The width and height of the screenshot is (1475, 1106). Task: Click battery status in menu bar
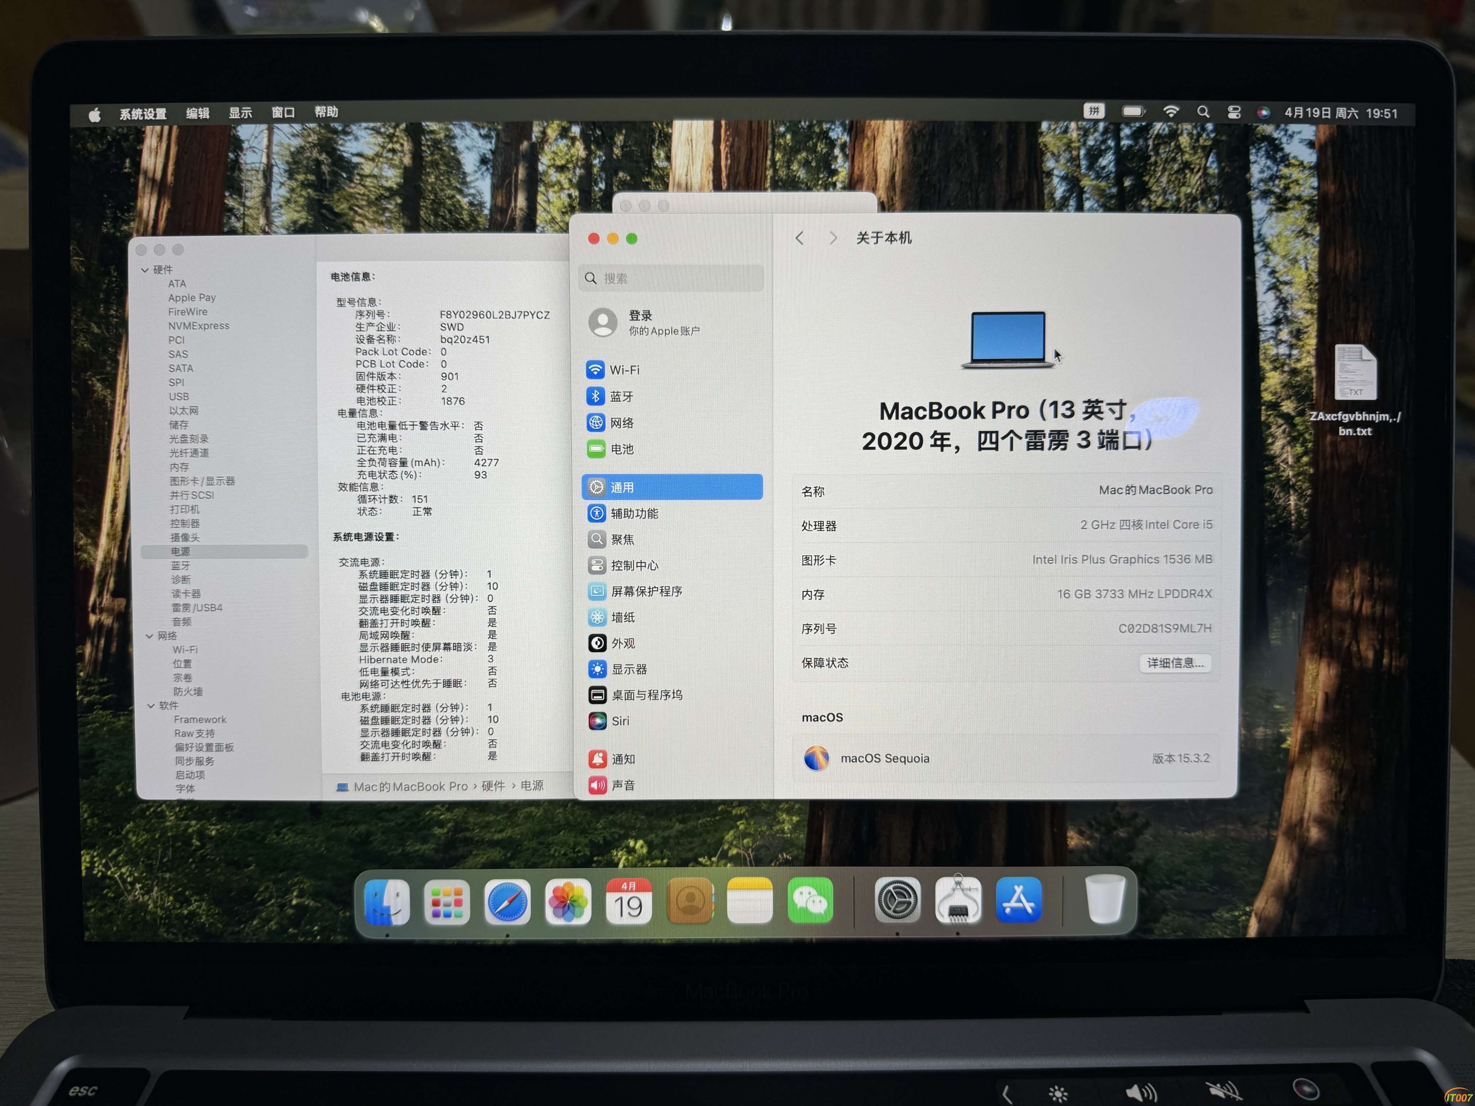point(1133,111)
